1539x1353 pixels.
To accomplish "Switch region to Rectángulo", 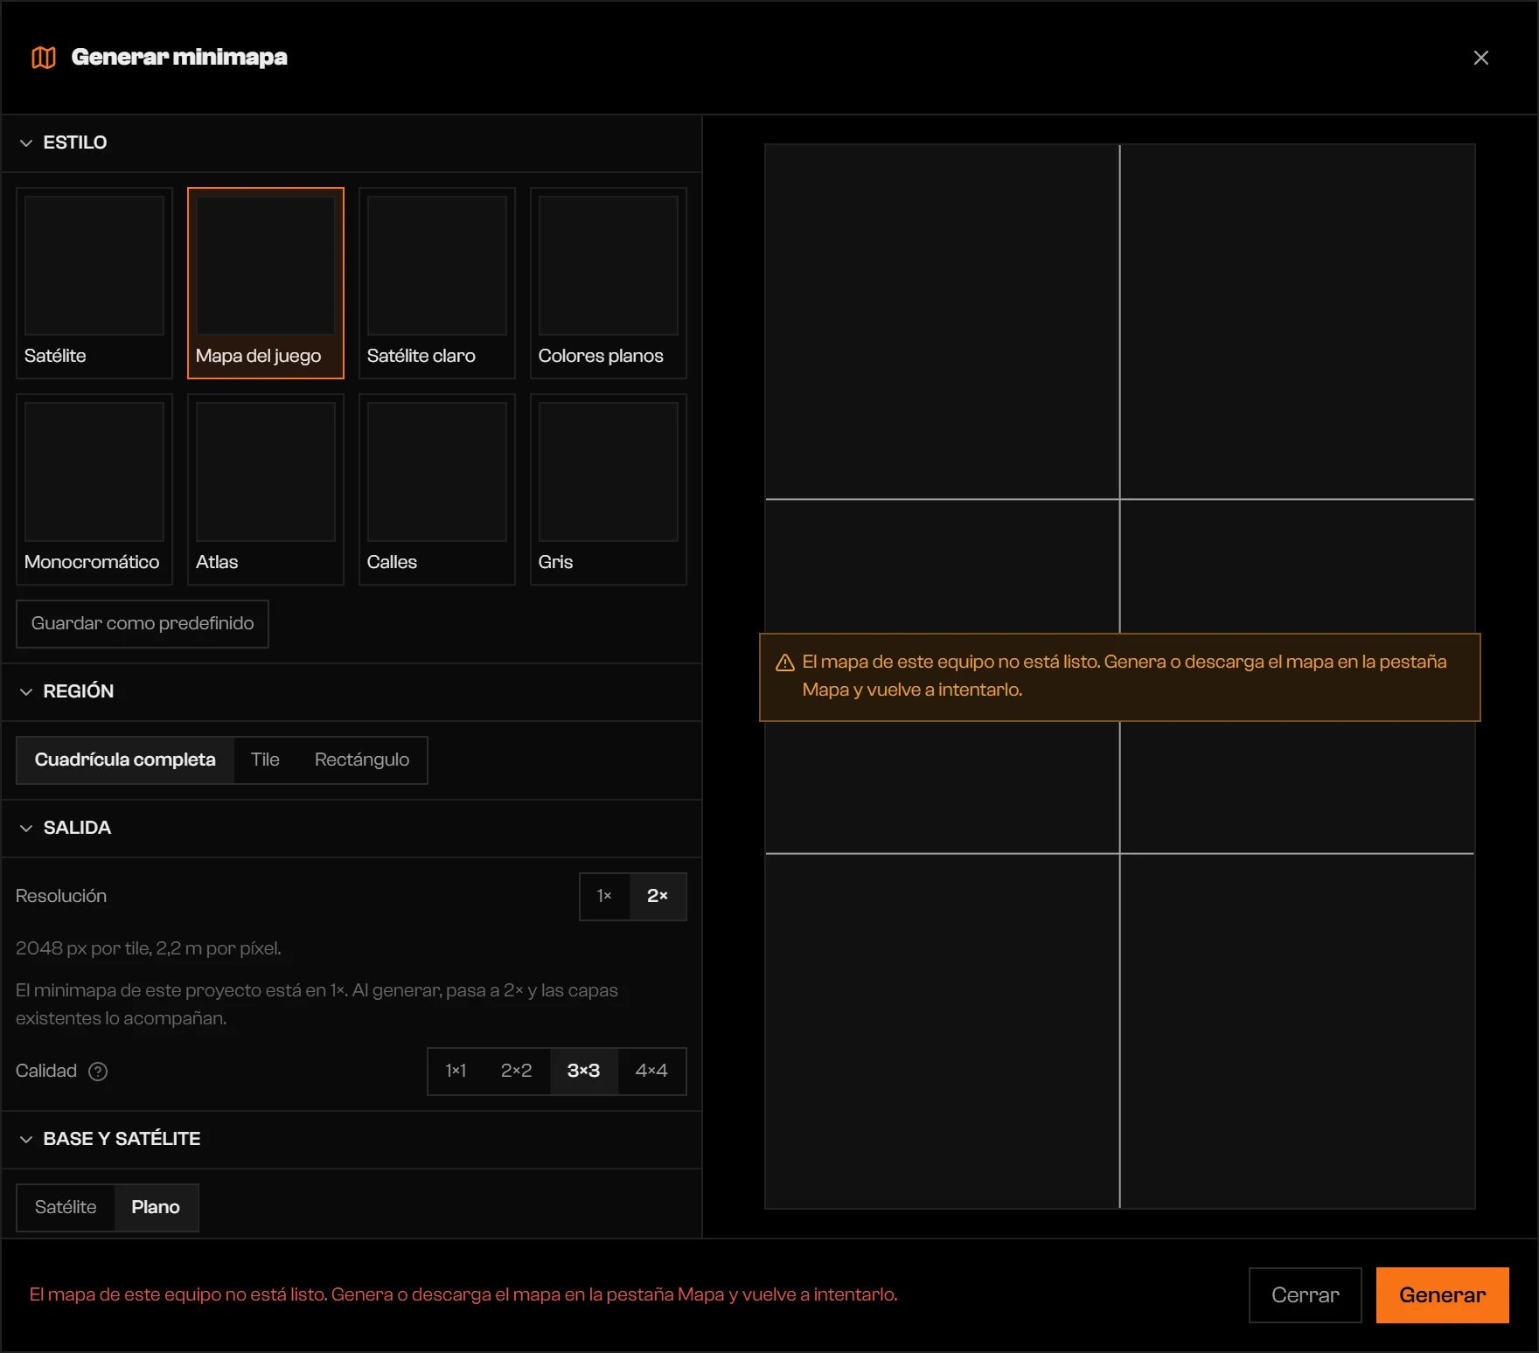I will 362,760.
